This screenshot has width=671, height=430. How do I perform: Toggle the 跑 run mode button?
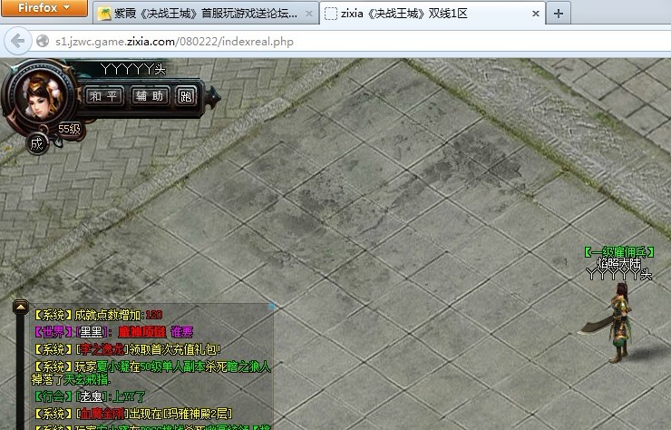186,95
